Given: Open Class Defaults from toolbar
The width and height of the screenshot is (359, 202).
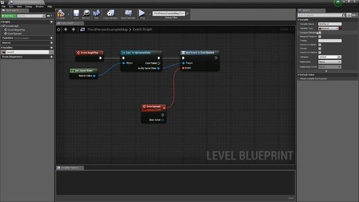Looking at the screenshot, I should tap(128, 13).
